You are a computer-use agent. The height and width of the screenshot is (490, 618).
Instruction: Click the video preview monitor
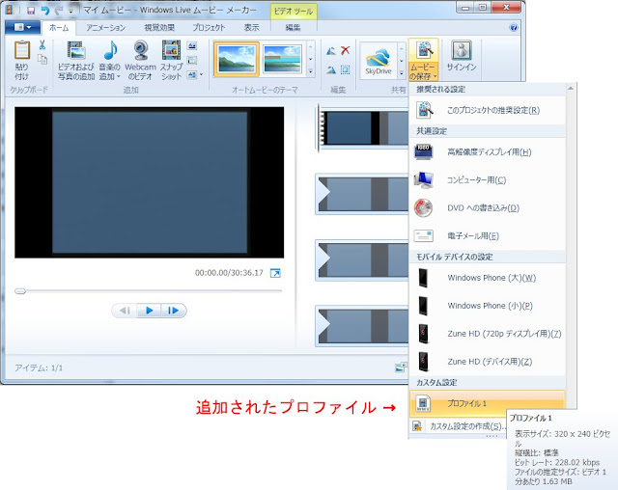[x=150, y=182]
